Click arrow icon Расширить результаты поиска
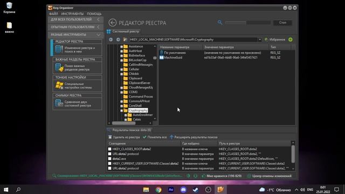 (x=171, y=137)
